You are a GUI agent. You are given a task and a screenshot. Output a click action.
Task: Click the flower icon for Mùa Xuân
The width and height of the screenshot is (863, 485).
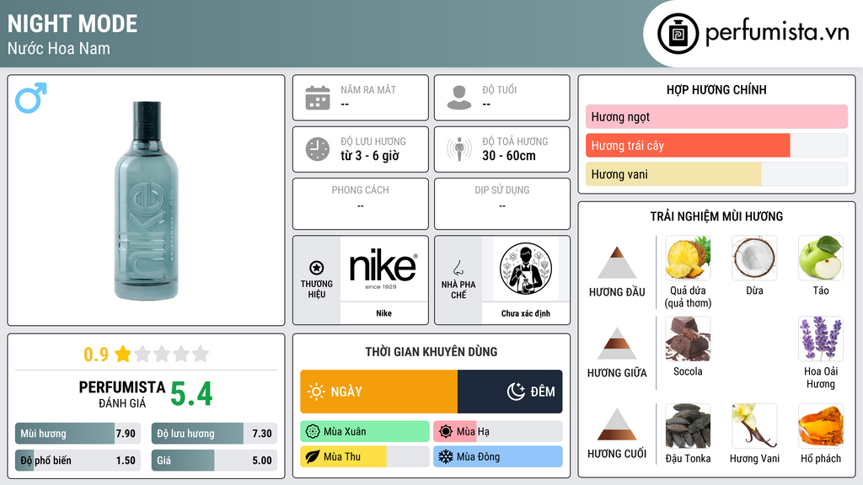(x=313, y=432)
